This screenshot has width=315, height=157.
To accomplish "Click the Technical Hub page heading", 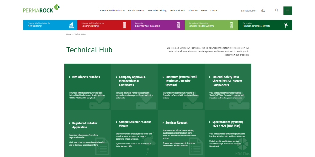I will coord(89,50).
